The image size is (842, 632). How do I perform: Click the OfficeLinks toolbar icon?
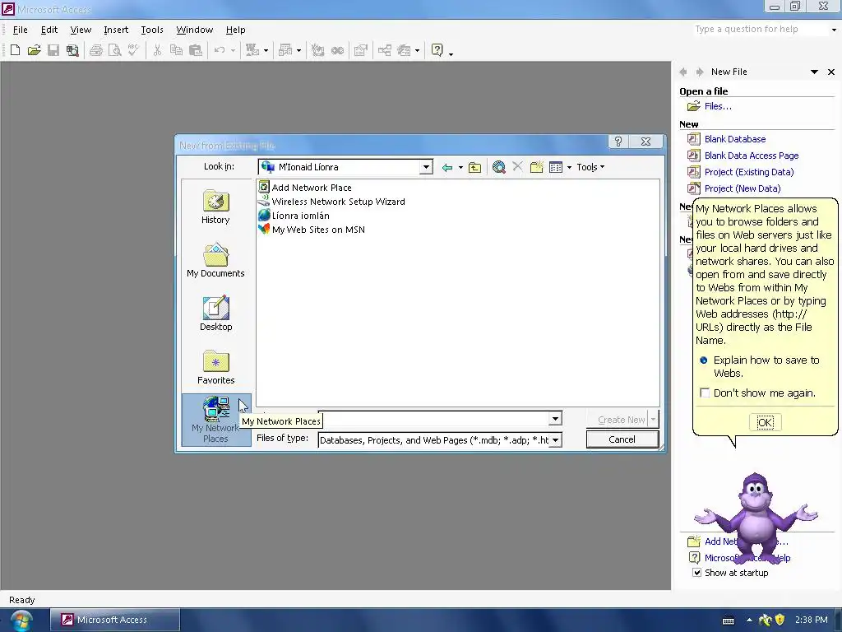pyautogui.click(x=252, y=50)
